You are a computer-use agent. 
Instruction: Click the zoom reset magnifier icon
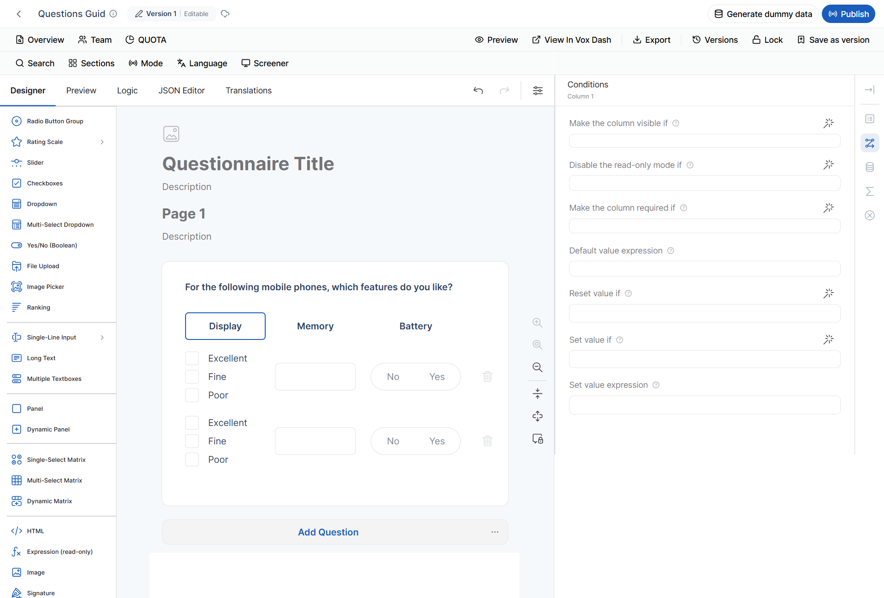(537, 345)
